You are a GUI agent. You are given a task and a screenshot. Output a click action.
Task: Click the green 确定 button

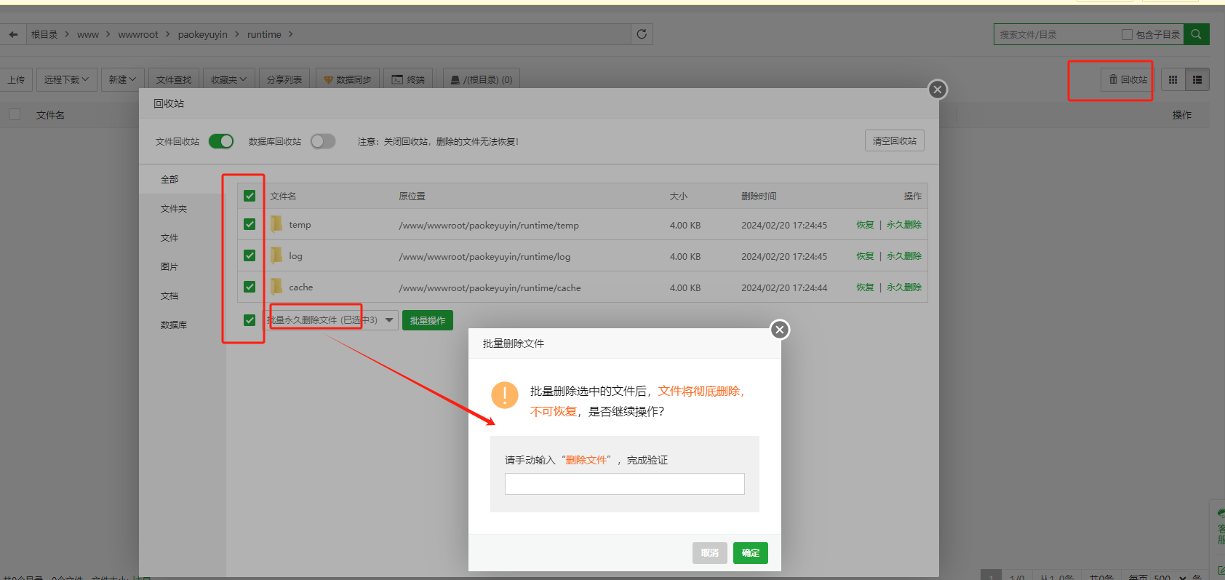[750, 553]
